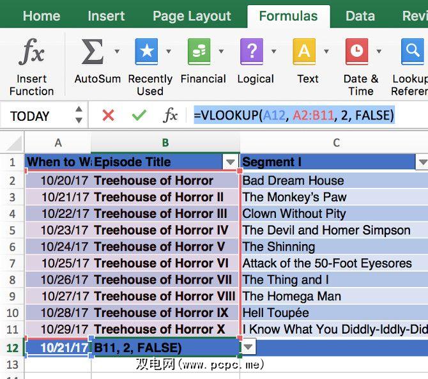Click cell 'Treehouse of Horror VIII'
Image resolution: width=428 pixels, height=379 pixels.
point(165,297)
